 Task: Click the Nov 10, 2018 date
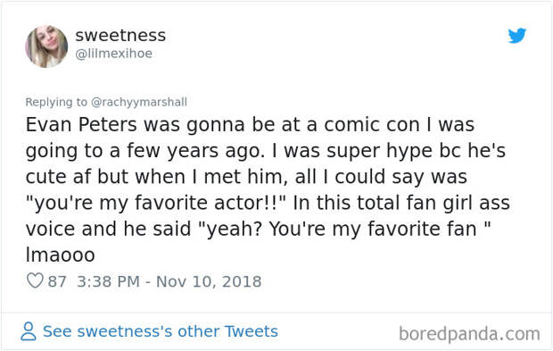(x=209, y=281)
